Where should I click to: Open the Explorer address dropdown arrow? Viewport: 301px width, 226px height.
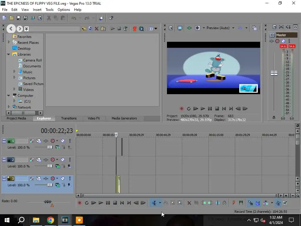[x=26, y=29]
